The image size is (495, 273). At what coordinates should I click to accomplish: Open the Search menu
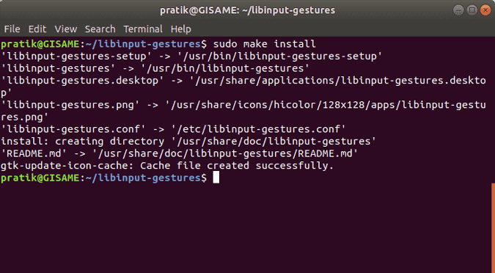(x=100, y=29)
